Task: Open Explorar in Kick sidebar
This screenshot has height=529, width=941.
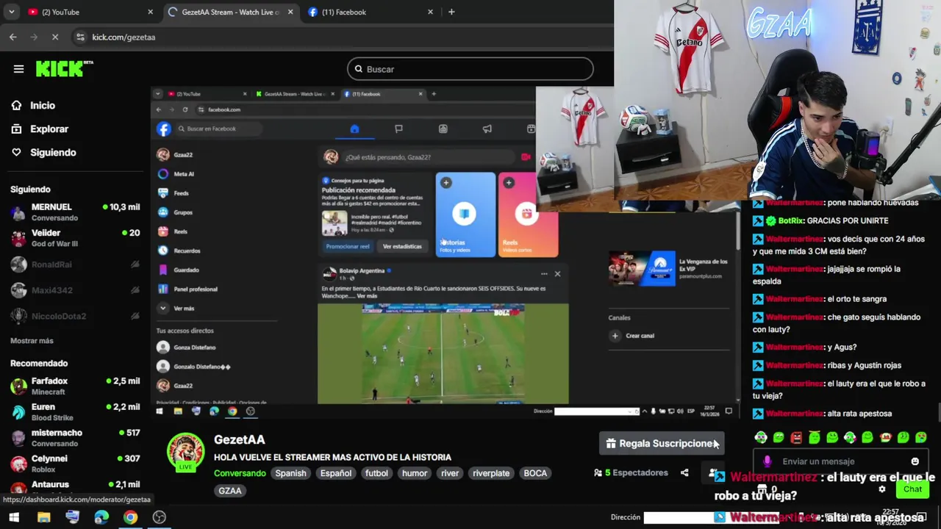Action: [x=40, y=129]
